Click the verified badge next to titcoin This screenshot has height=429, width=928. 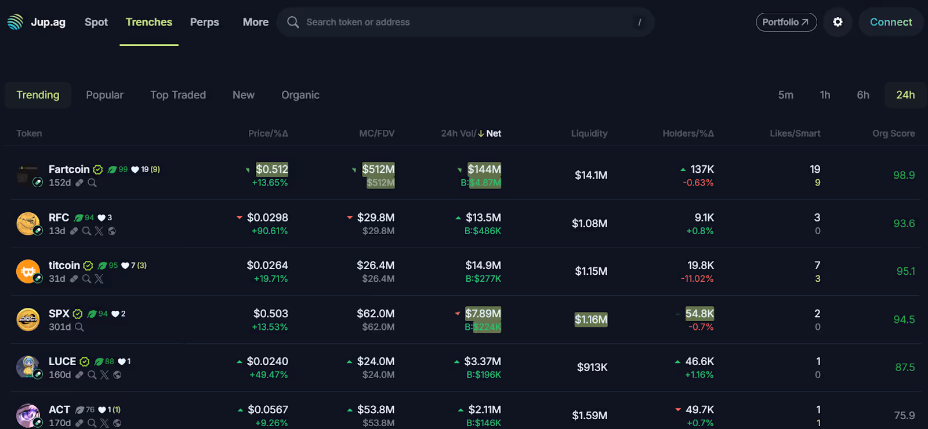coord(88,266)
